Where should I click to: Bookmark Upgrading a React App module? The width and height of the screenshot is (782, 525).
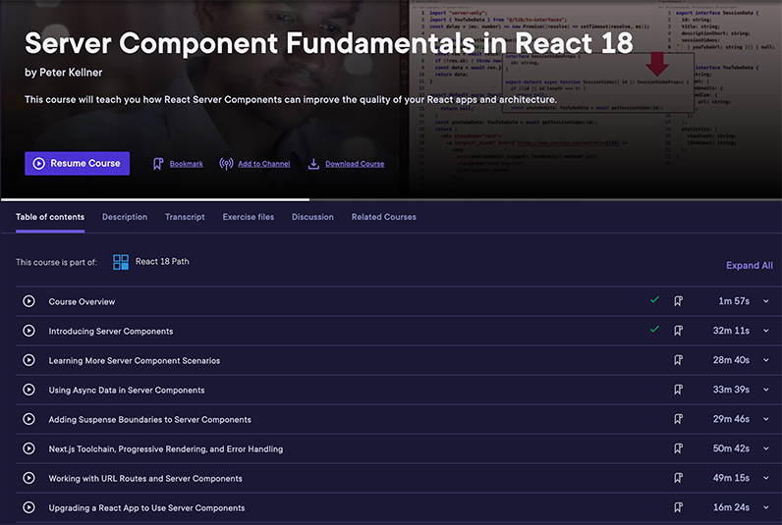678,507
